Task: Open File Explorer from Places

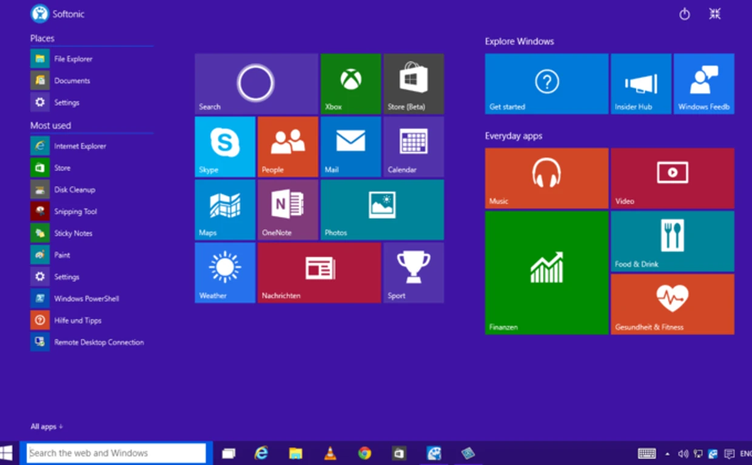Action: [x=73, y=59]
